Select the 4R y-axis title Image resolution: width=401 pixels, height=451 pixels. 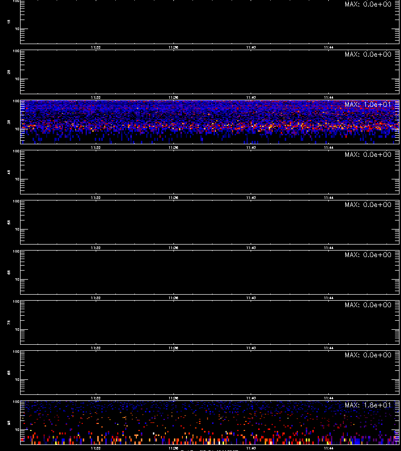coord(9,172)
